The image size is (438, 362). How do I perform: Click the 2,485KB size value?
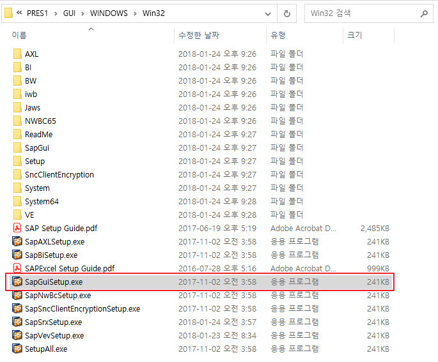[375, 229]
